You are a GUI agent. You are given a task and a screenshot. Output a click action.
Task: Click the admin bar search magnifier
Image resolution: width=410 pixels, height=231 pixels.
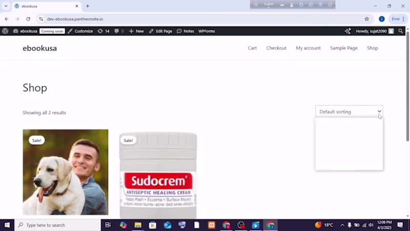pos(401,31)
